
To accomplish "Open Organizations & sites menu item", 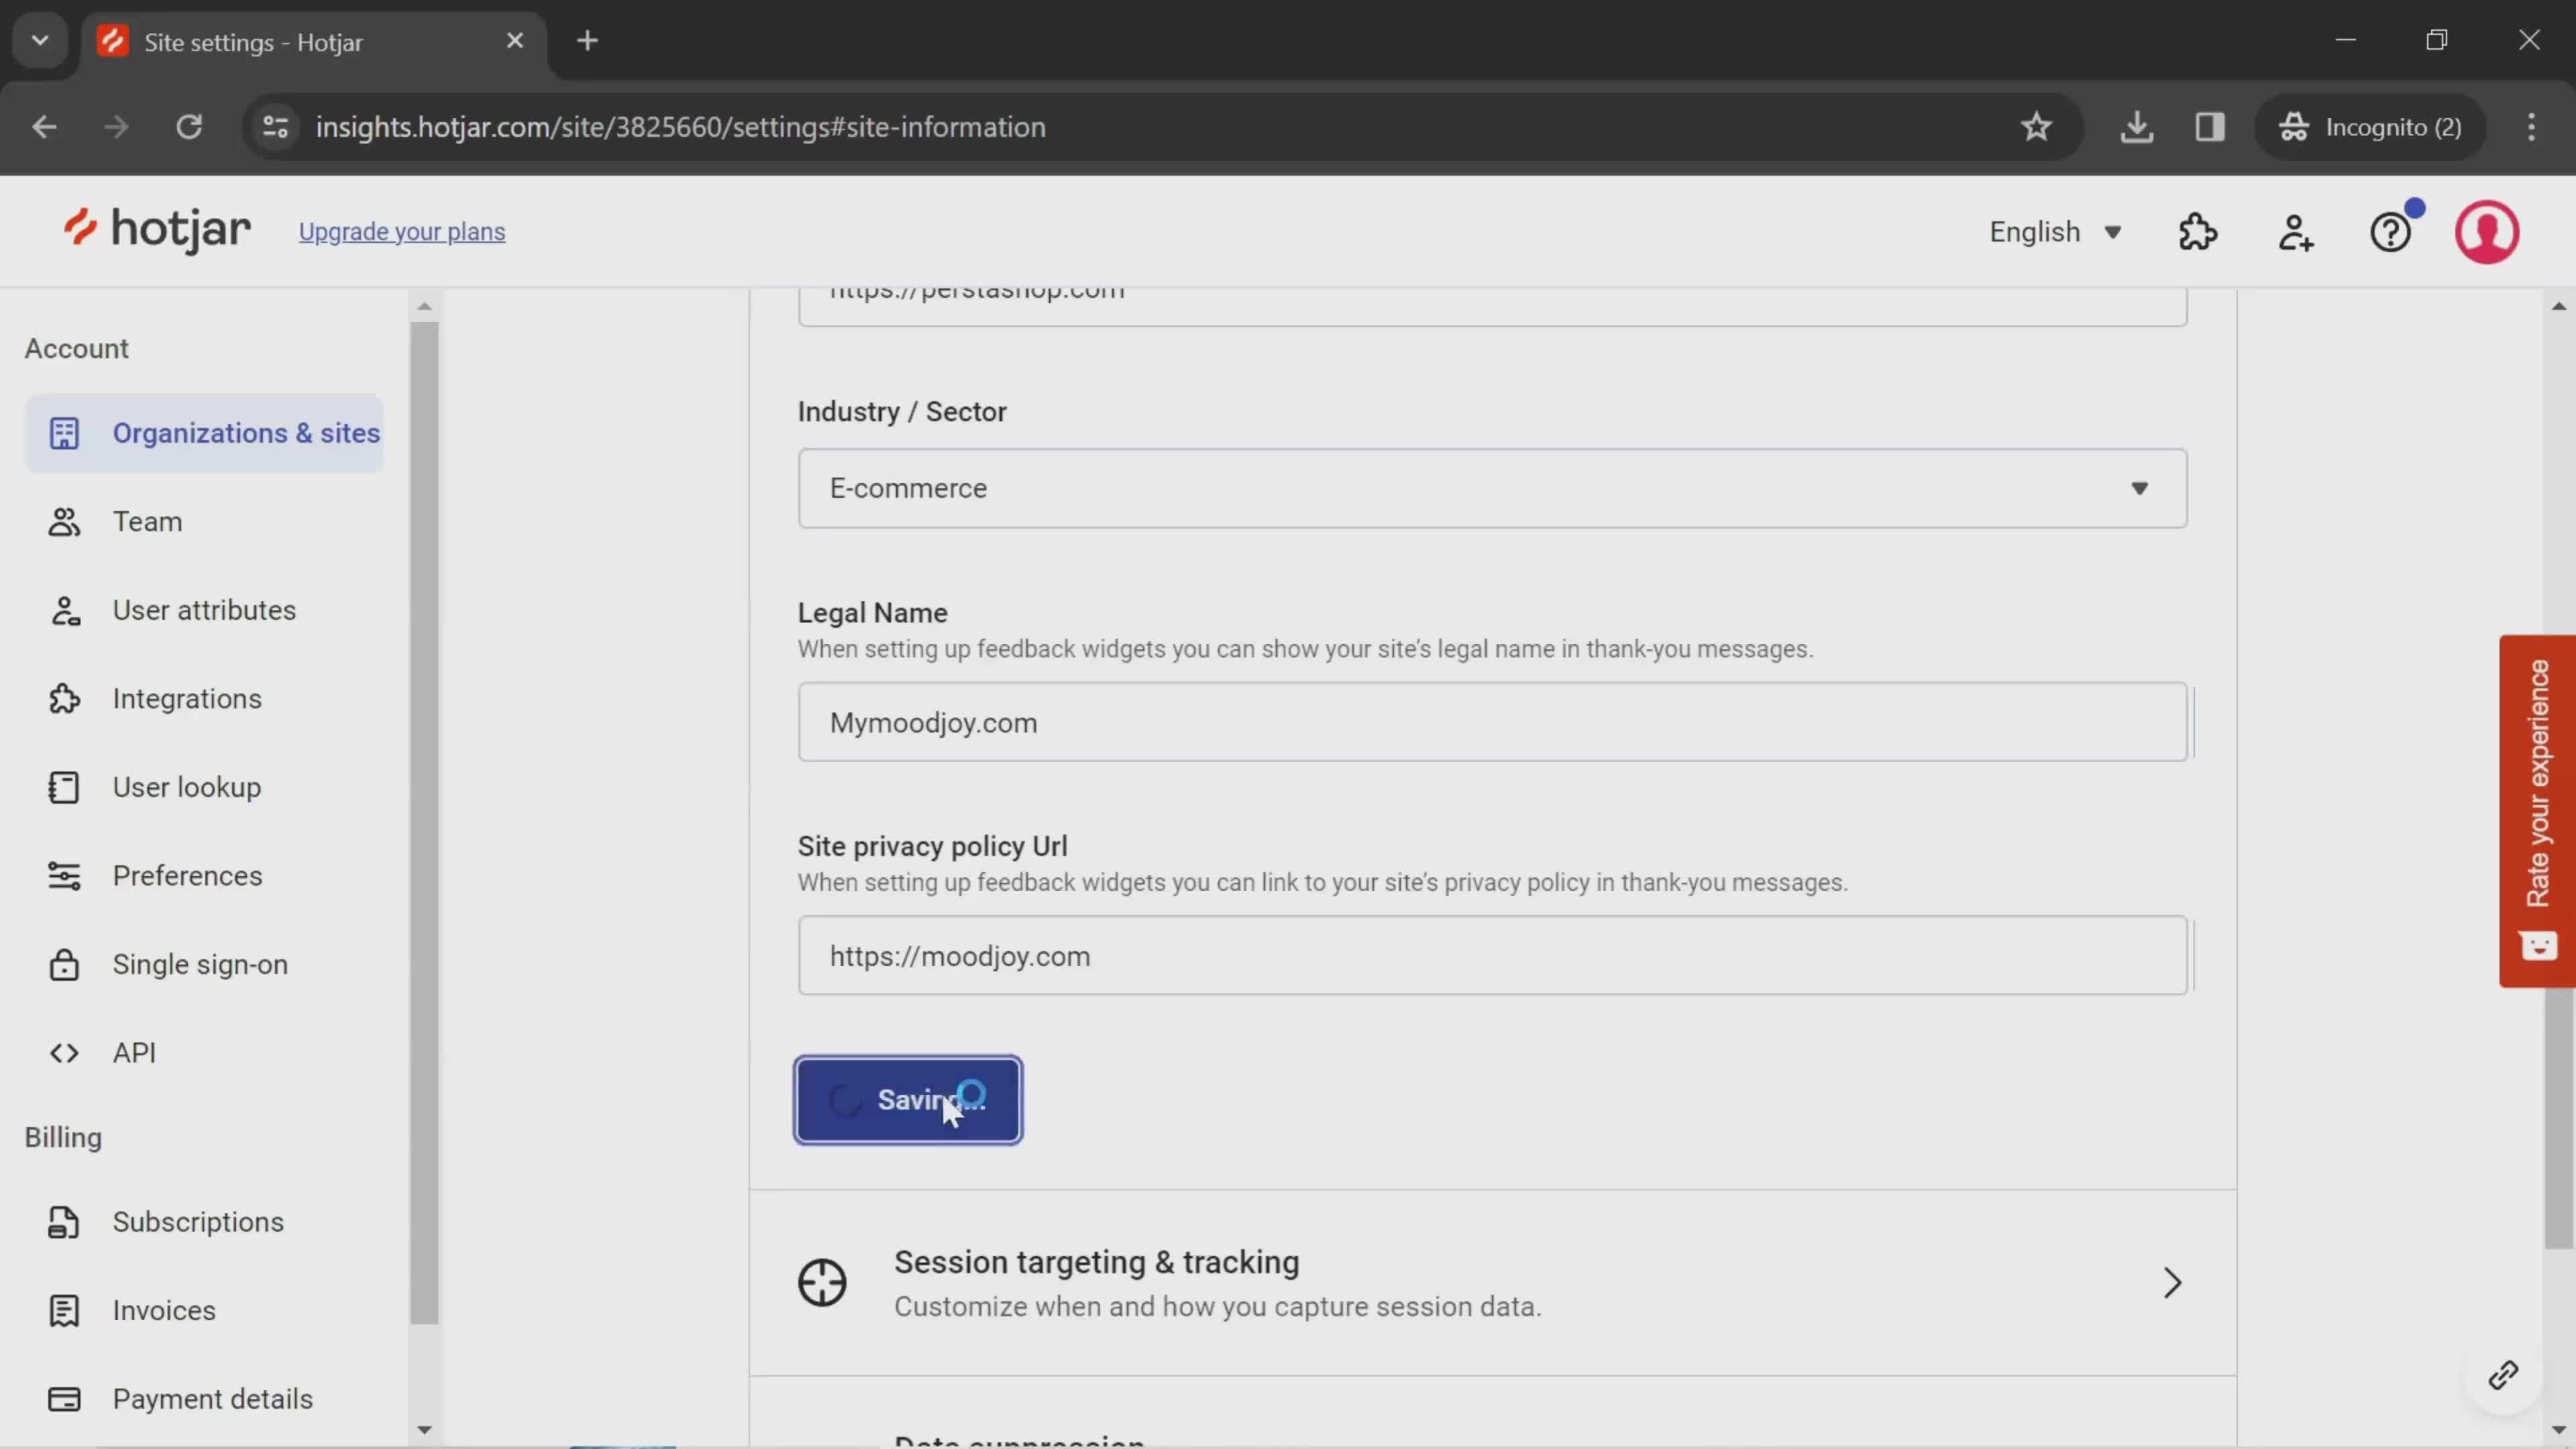I will coord(205,433).
